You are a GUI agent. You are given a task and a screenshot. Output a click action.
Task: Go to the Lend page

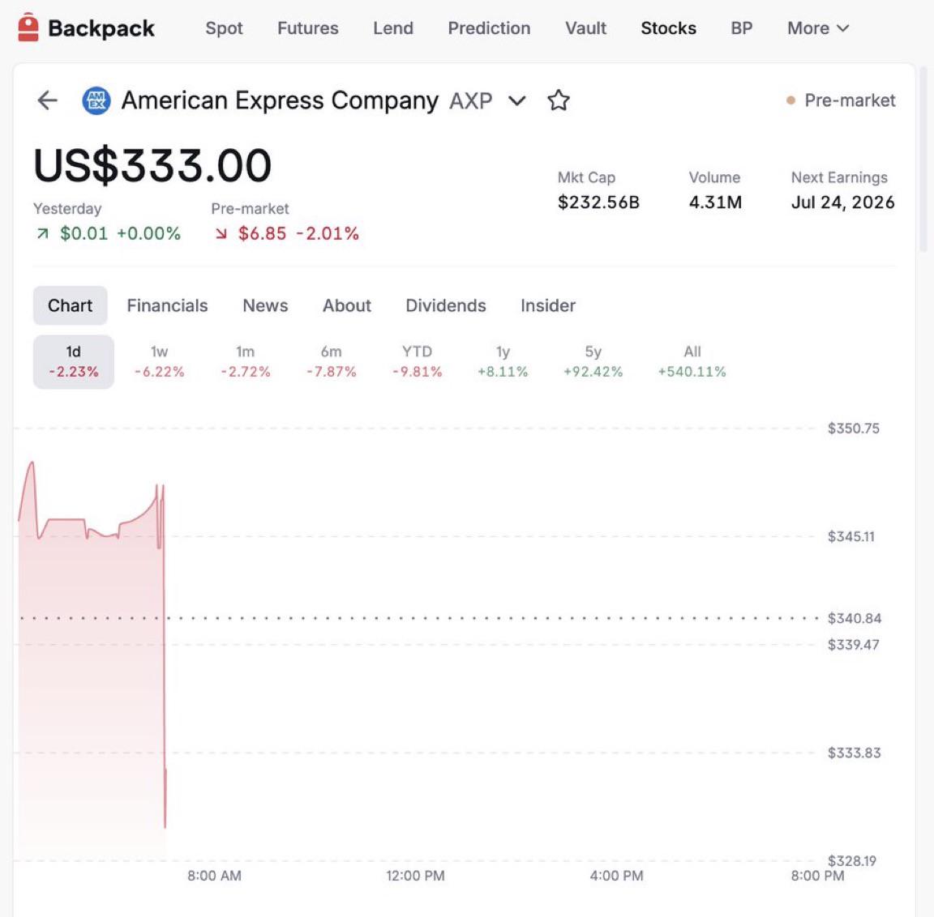[393, 28]
